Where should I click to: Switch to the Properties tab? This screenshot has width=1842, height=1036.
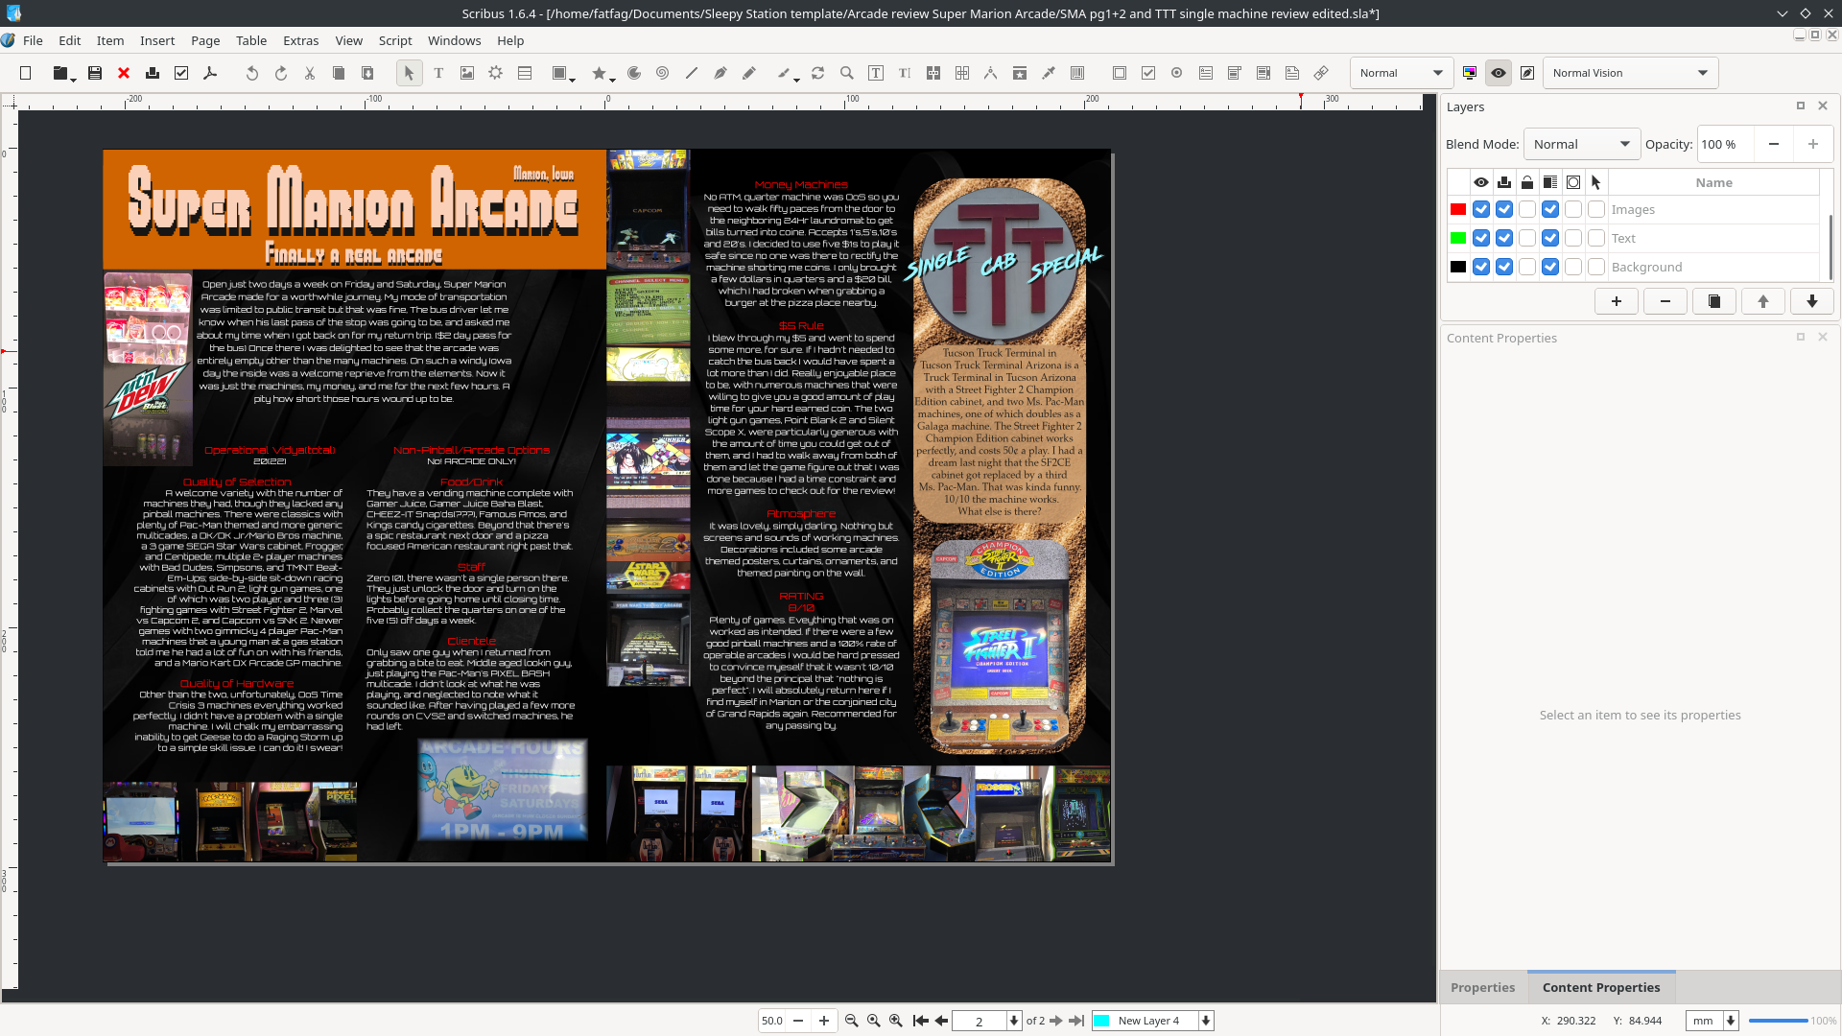point(1483,987)
